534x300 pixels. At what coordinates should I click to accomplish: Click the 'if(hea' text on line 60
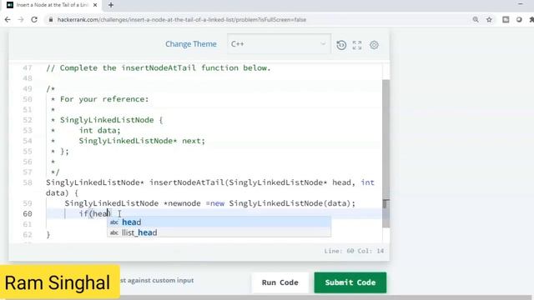[94, 213]
